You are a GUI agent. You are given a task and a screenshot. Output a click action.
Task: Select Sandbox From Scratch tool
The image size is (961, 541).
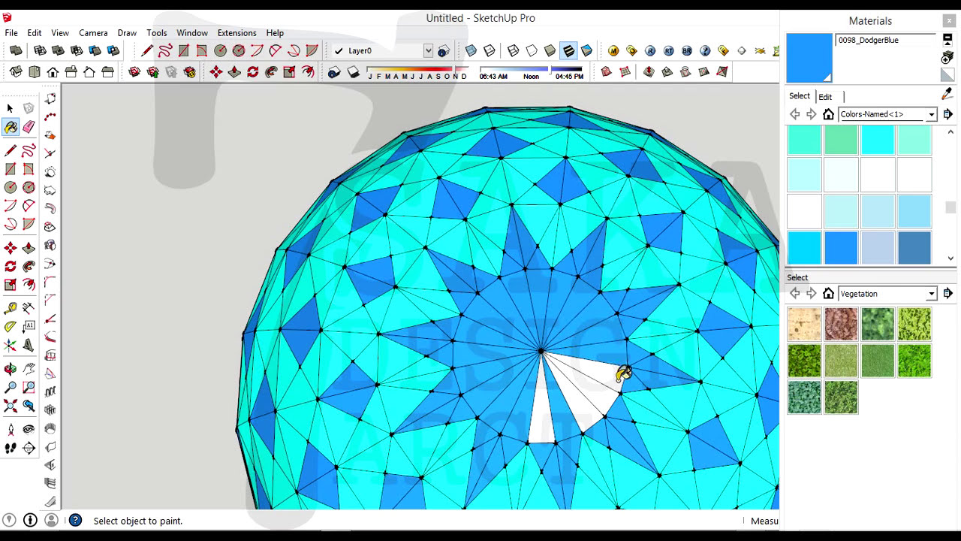pyautogui.click(x=625, y=71)
